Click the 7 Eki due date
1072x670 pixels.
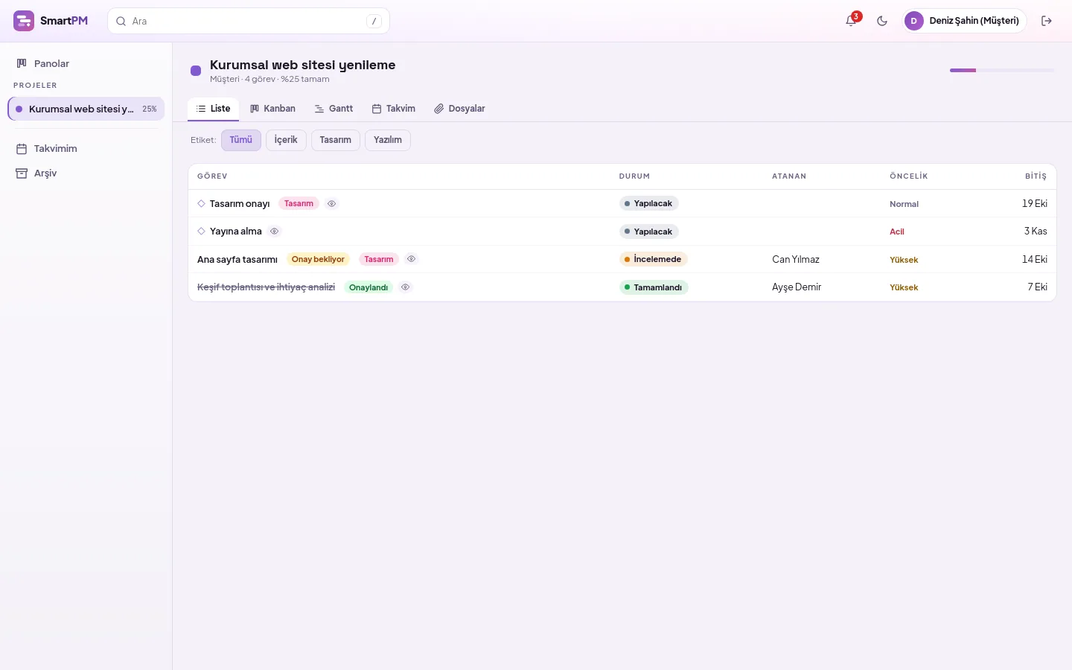(x=1038, y=287)
